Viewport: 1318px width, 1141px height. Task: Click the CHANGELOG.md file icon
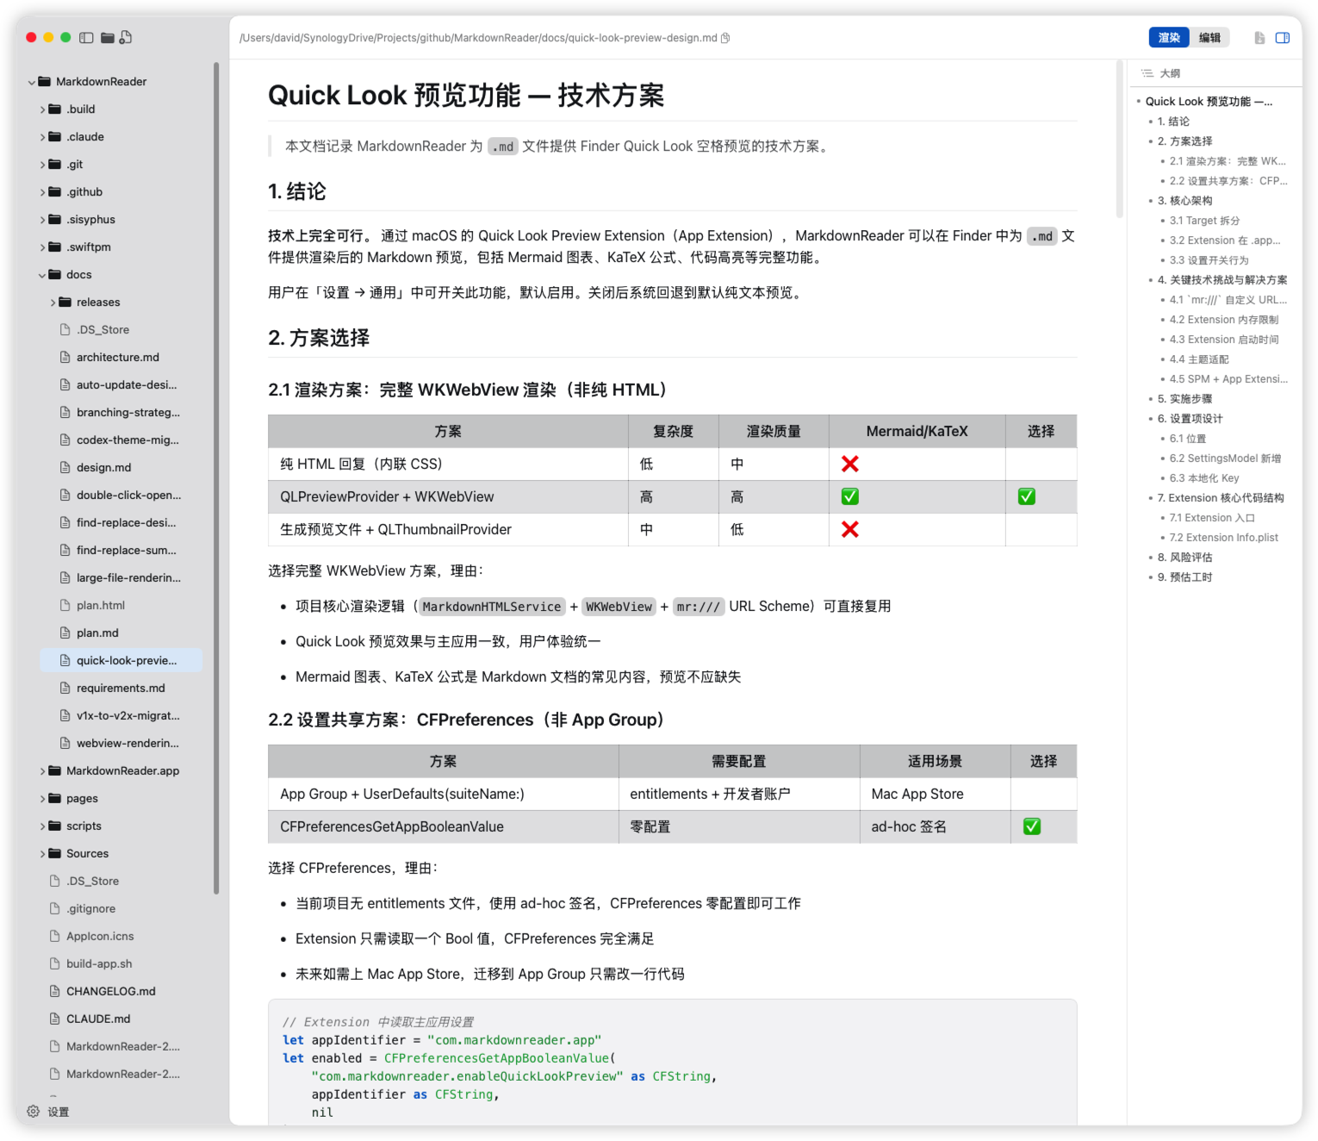55,991
